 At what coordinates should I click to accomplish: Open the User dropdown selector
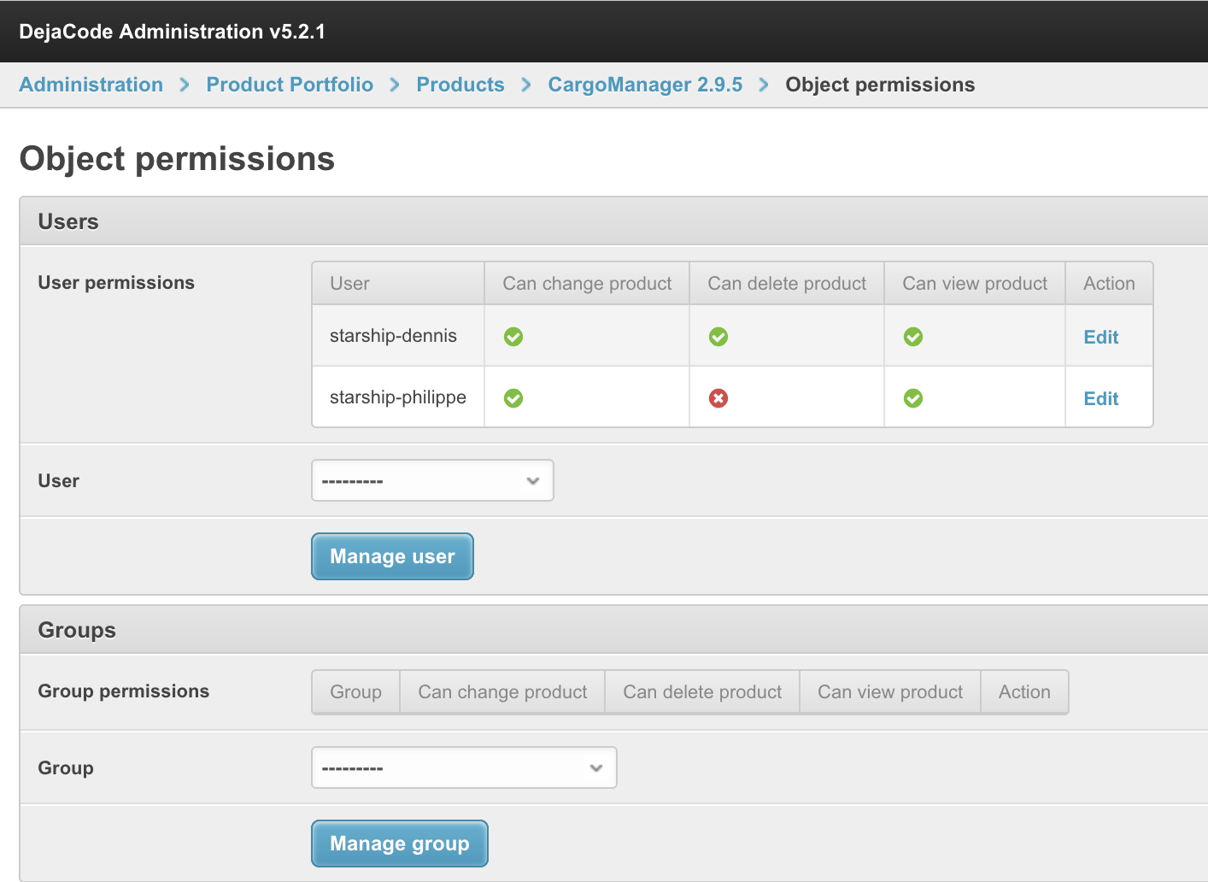point(432,480)
